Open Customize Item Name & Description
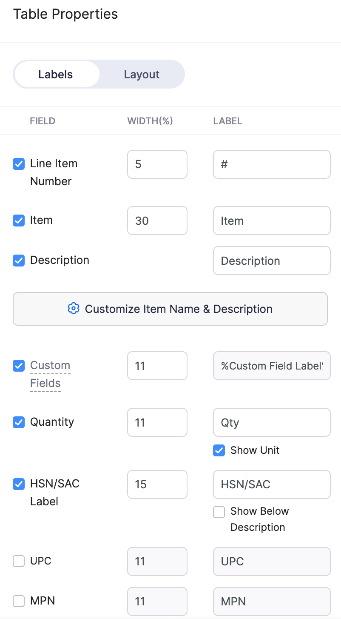Viewport: 341px width, 619px height. point(170,309)
